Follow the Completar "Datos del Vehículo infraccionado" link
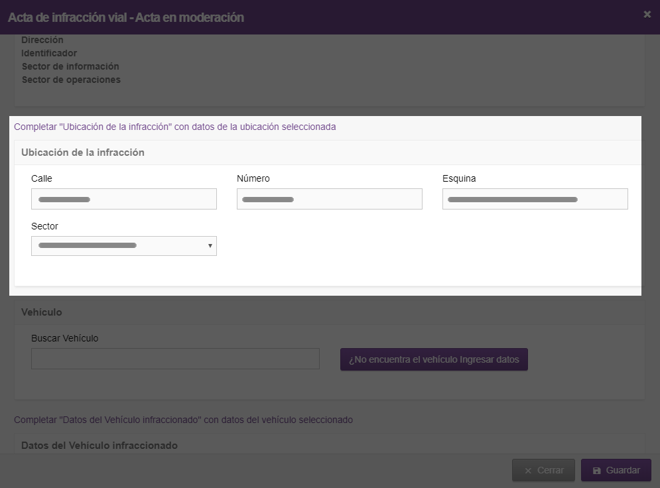This screenshot has height=488, width=660. [183, 420]
